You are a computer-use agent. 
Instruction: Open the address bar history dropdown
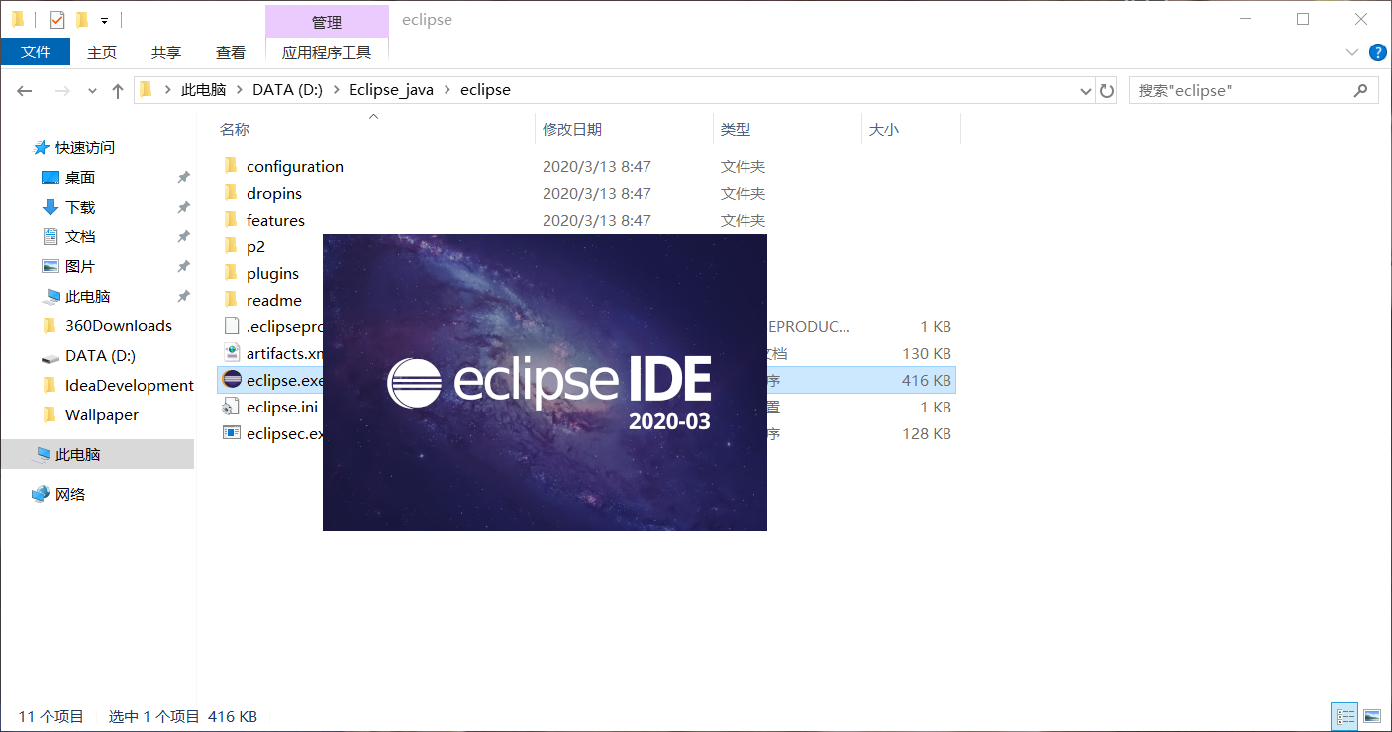[1085, 90]
